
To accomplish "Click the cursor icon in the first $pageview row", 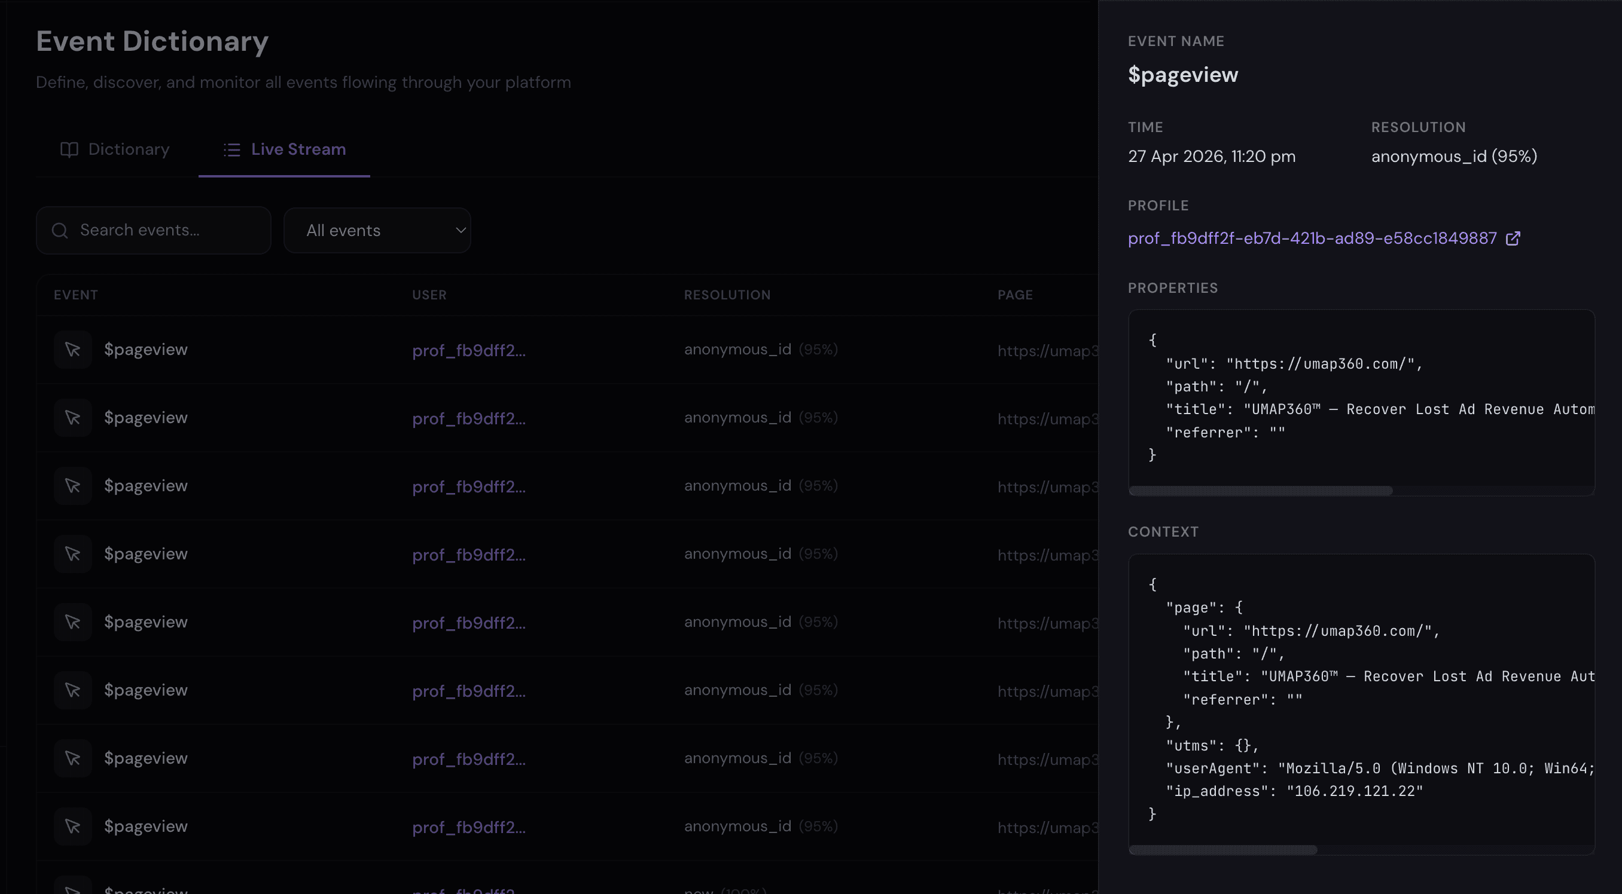I will coord(72,349).
